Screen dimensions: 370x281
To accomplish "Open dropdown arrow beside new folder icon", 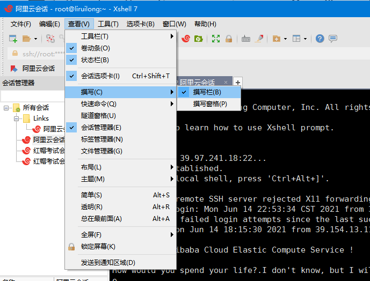I will pos(285,39).
